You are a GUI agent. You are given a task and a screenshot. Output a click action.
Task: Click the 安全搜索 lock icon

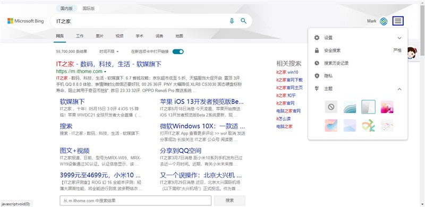click(317, 50)
